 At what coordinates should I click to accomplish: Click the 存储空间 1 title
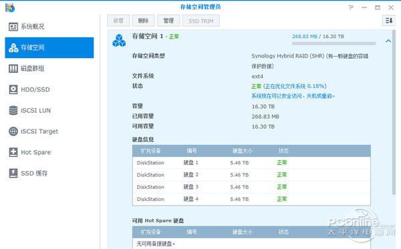pyautogui.click(x=148, y=36)
